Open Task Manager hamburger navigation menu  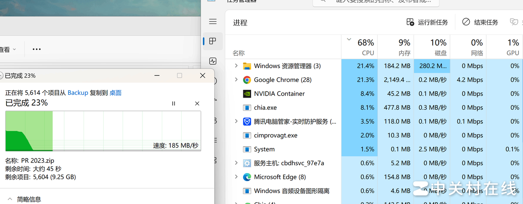coord(213,22)
